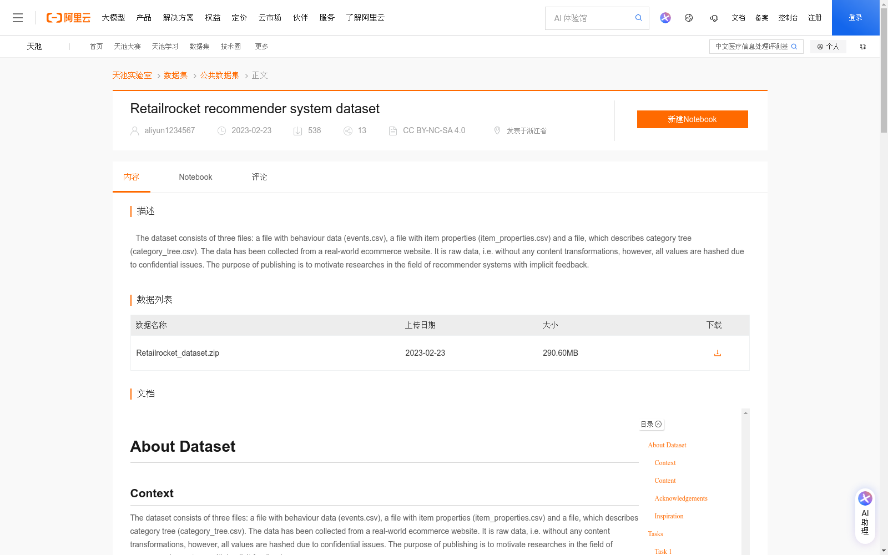The height and width of the screenshot is (555, 888).
Task: Expand the 产品 menu in top navigation
Action: 144,18
